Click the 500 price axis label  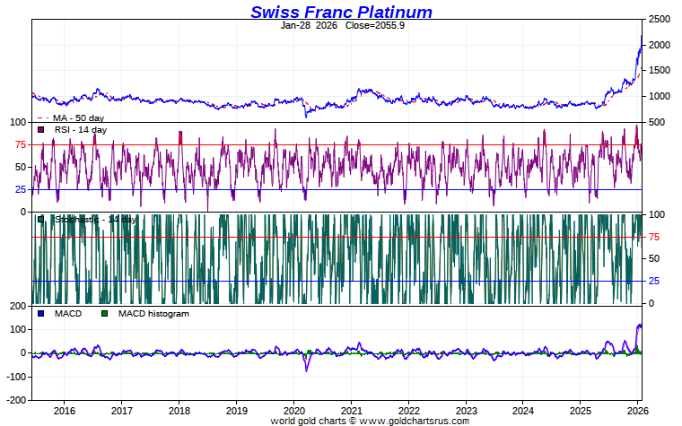tap(657, 122)
